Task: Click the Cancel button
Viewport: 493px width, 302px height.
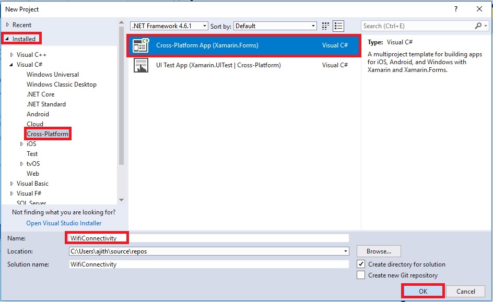Action: [466, 292]
